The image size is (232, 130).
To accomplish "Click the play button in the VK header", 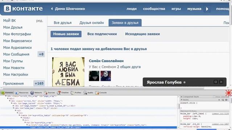I will tap(207, 9).
